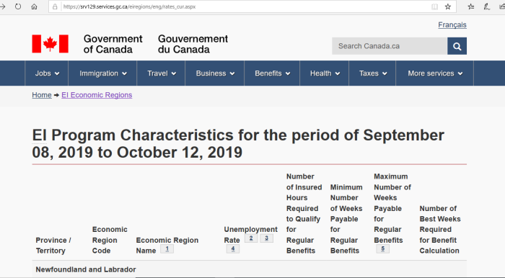This screenshot has height=278, width=505.
Task: Click Number of Insured Hours Required header
Action: (304, 213)
